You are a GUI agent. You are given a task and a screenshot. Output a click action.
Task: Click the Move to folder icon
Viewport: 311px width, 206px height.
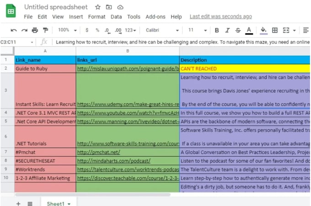pyautogui.click(x=109, y=7)
